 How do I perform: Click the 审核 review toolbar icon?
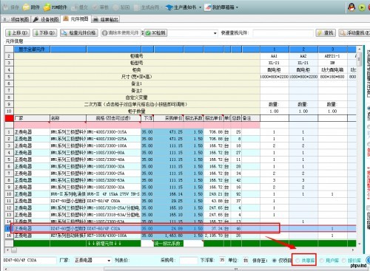coord(95,7)
